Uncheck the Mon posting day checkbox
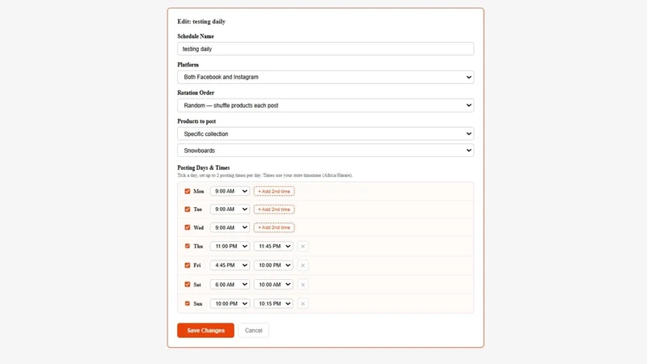The image size is (647, 364). point(188,191)
